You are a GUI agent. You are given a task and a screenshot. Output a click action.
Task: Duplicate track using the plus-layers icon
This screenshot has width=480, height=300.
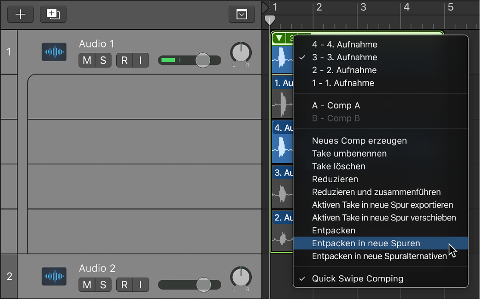(53, 14)
